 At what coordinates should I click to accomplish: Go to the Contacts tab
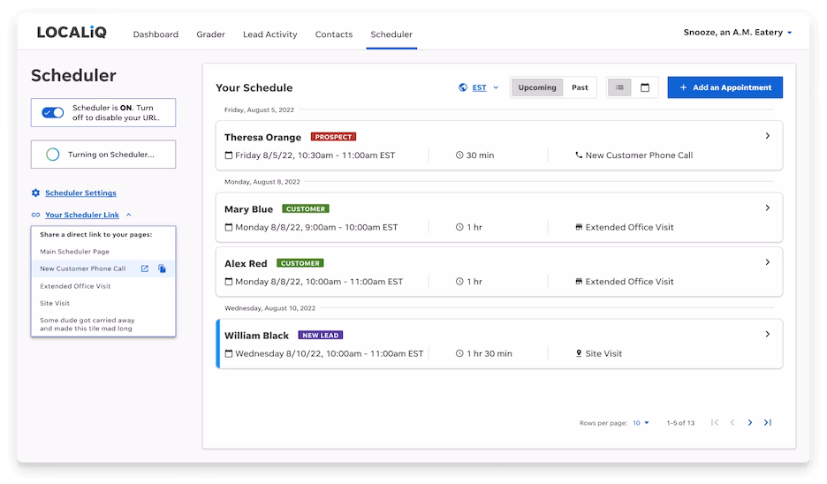[x=334, y=34]
